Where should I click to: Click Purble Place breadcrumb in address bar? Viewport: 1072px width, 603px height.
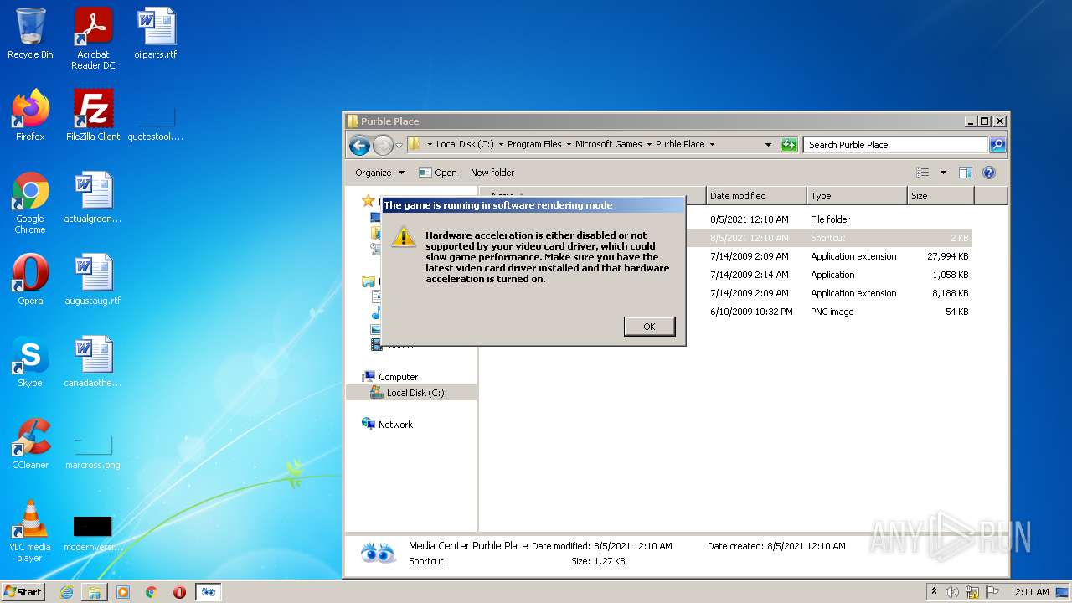click(680, 144)
